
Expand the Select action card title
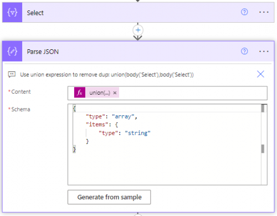[x=35, y=13]
